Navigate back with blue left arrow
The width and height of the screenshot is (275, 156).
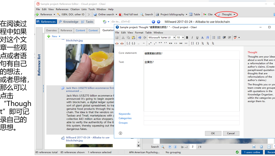pos(153,22)
